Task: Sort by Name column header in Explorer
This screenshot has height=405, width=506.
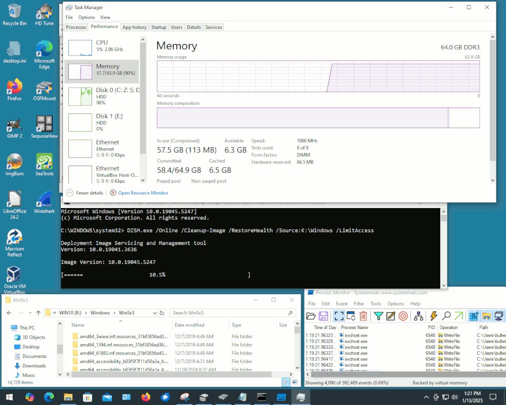Action: pyautogui.click(x=78, y=325)
